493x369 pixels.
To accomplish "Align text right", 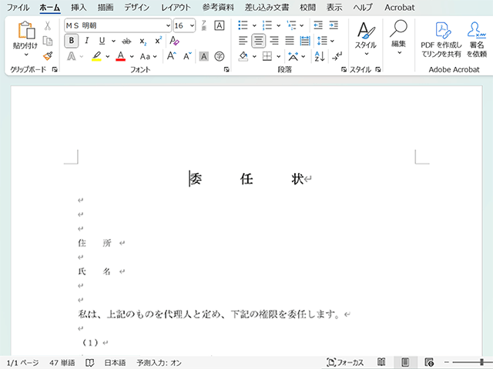I will [x=274, y=41].
